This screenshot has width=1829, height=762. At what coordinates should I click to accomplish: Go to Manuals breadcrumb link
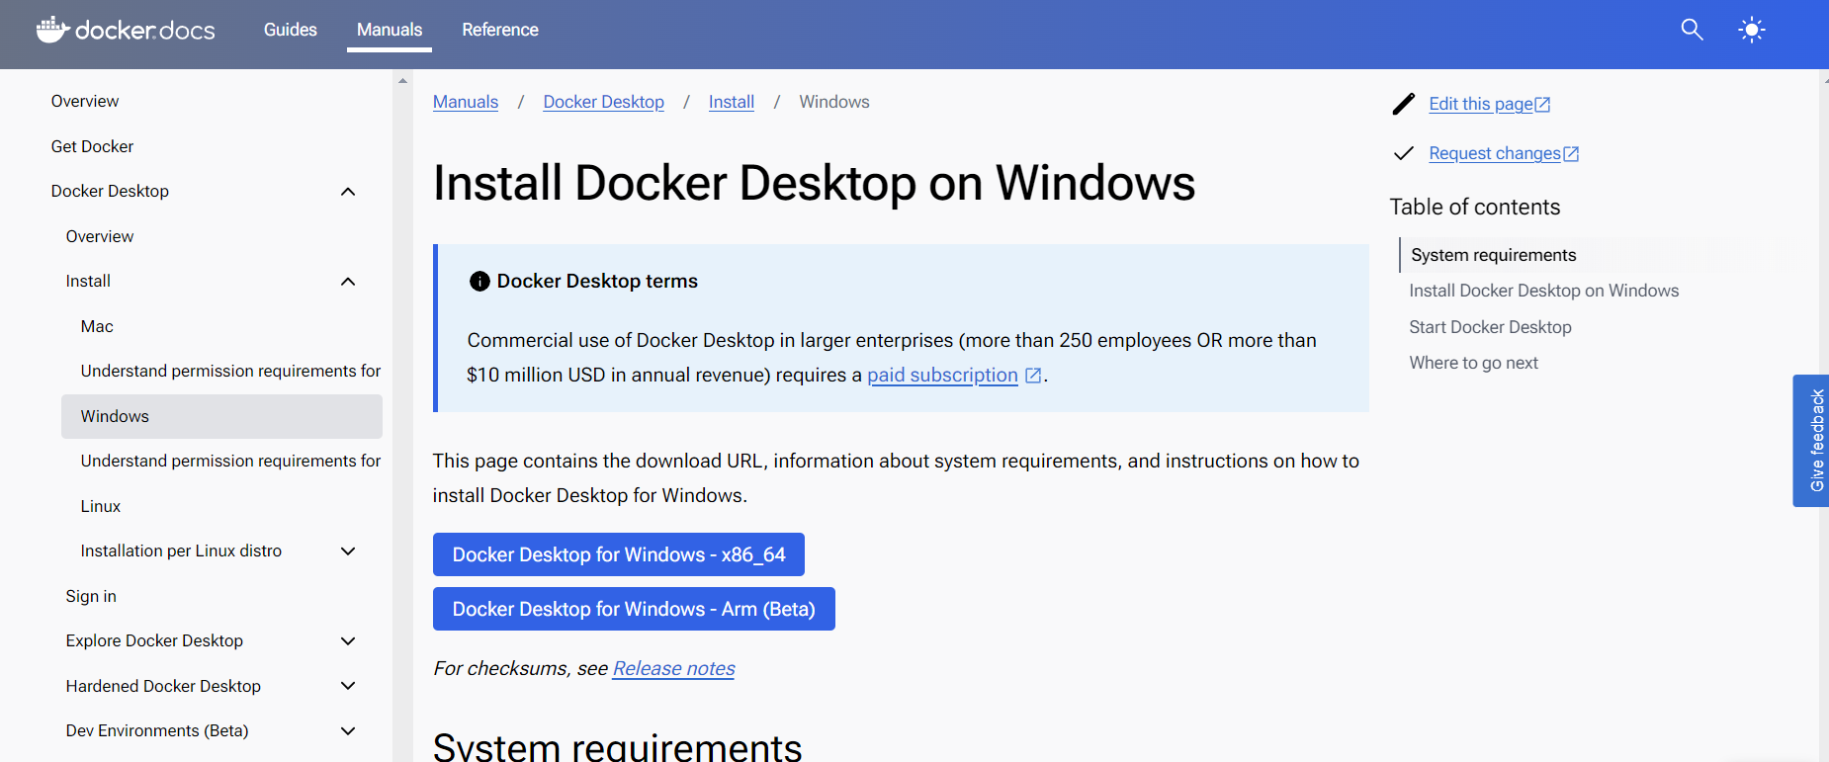click(466, 102)
